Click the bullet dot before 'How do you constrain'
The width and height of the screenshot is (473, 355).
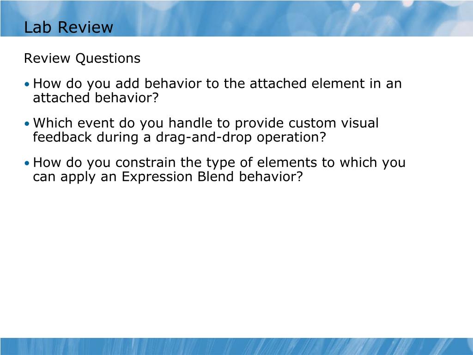pos(27,163)
